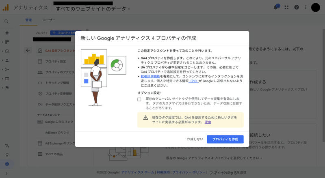Open プライバシー ポリシー footer link
325x178 pixels.
click(x=189, y=172)
